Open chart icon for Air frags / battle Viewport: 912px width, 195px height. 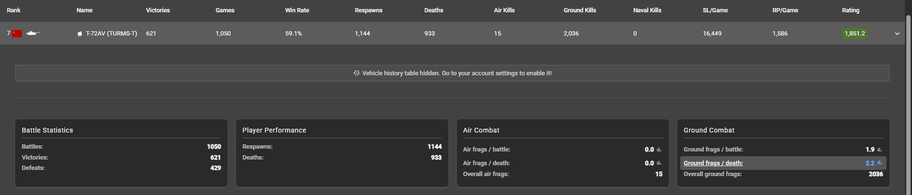659,150
